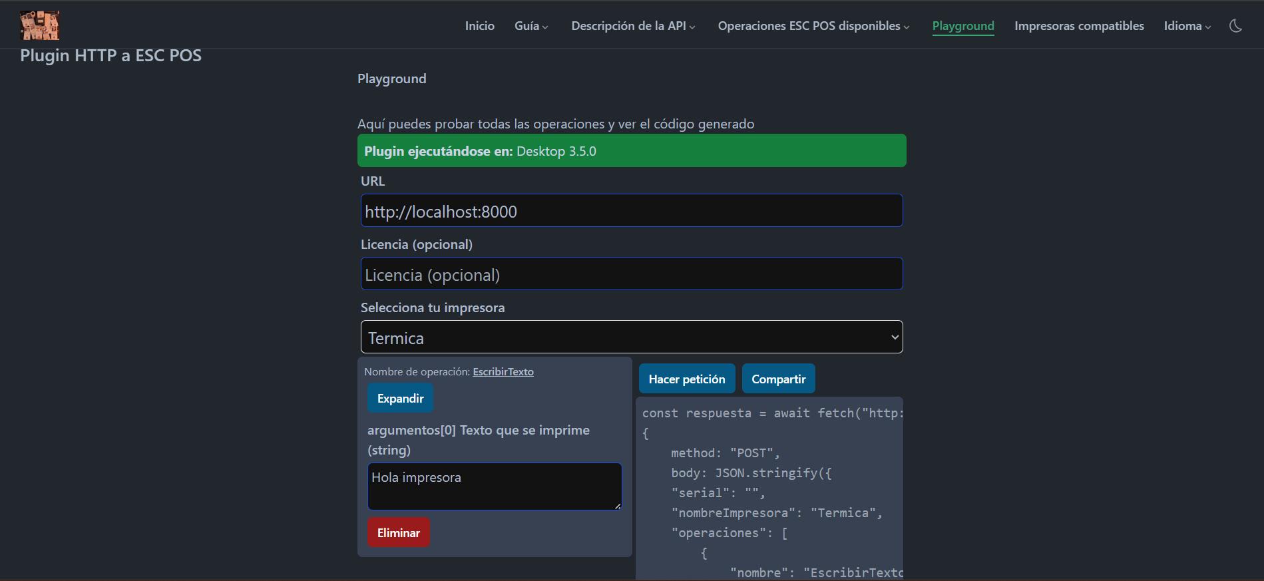Click the "serial": "" code line
Screen dimensions: 1264x581
pyautogui.click(x=718, y=493)
